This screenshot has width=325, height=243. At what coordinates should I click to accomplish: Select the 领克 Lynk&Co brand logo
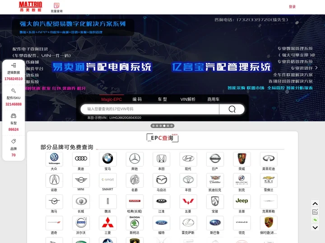click(241, 223)
